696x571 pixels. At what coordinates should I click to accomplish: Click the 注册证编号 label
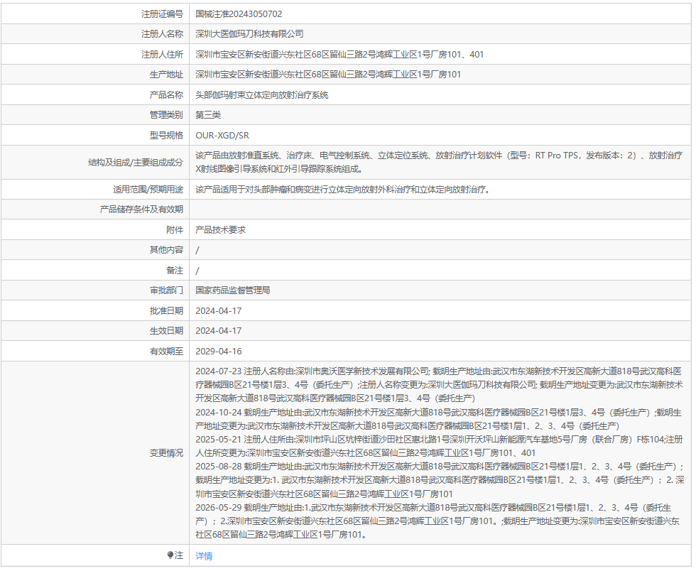162,13
